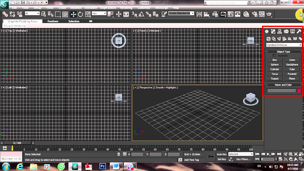This screenshot has width=304, height=171.
Task: Click the Sphere button
Action: point(275,65)
